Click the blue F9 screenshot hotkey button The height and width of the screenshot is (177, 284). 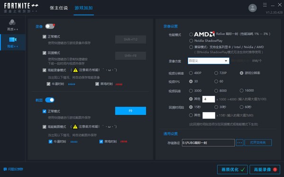pyautogui.click(x=131, y=111)
